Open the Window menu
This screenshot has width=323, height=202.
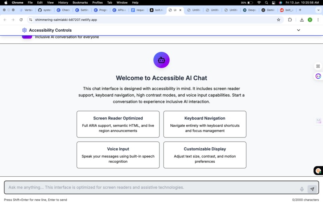pyautogui.click(x=122, y=2)
